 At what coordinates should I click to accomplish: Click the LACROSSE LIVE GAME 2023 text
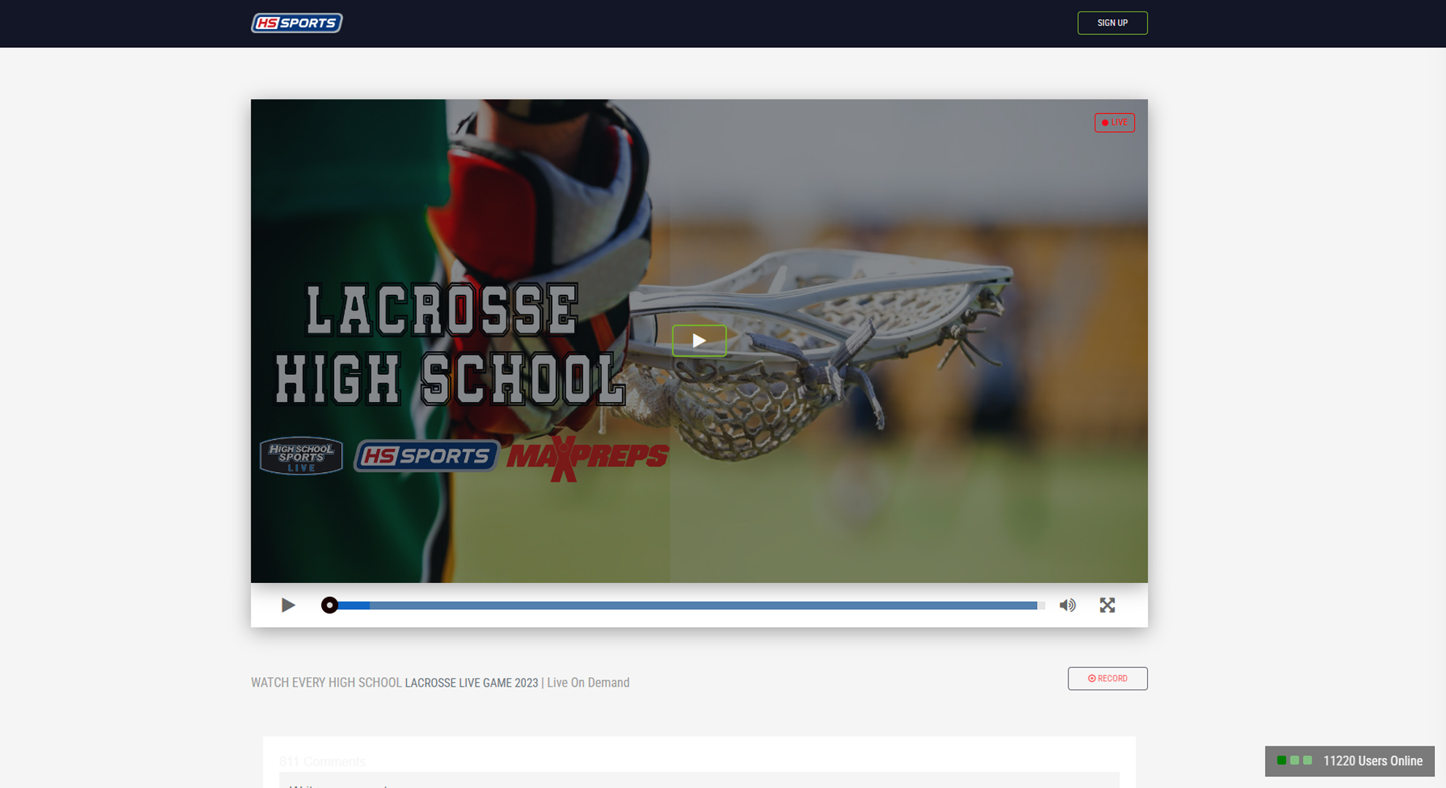click(471, 683)
